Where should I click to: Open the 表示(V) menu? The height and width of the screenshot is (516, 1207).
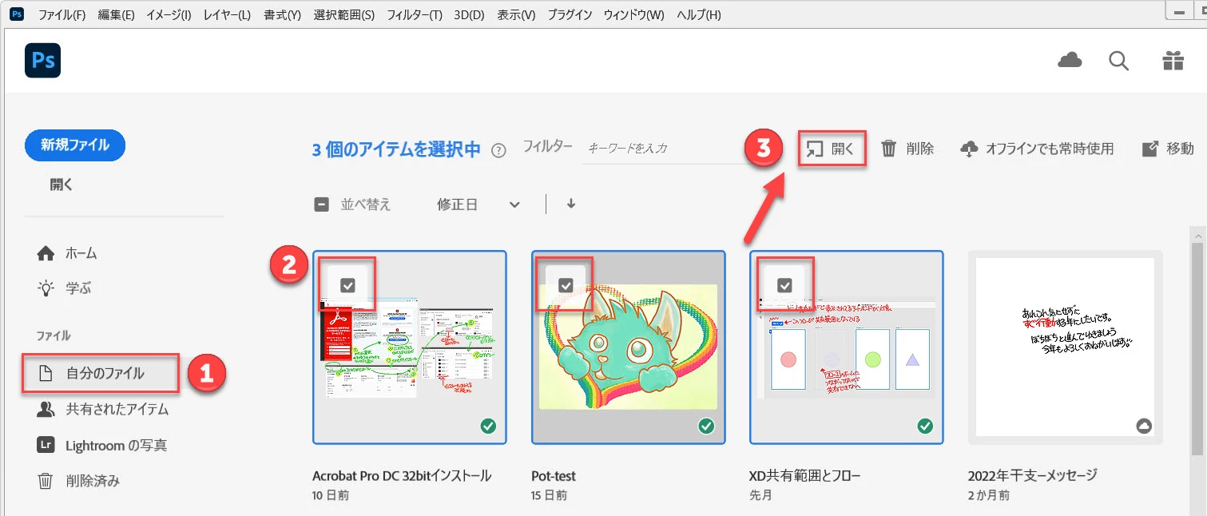[516, 15]
